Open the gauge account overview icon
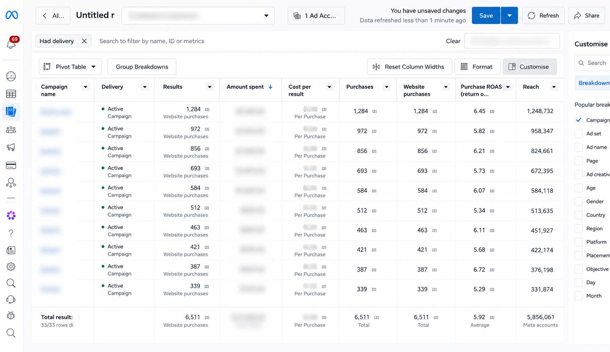Viewport: 610px width, 352px height. [x=11, y=76]
